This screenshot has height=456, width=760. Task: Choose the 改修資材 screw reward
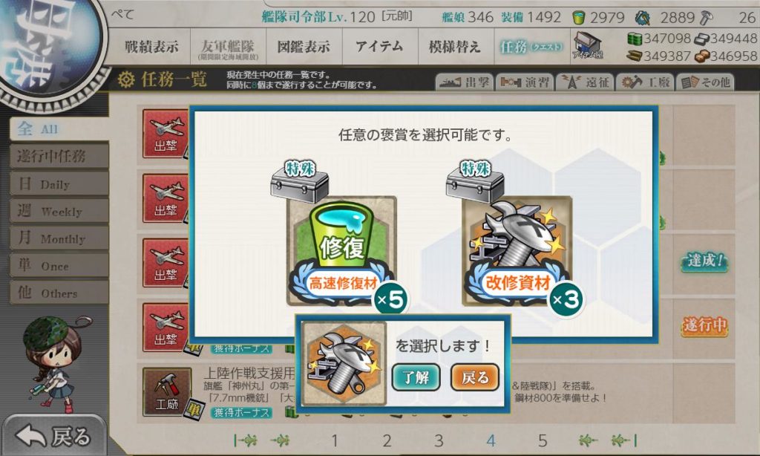click(x=517, y=251)
